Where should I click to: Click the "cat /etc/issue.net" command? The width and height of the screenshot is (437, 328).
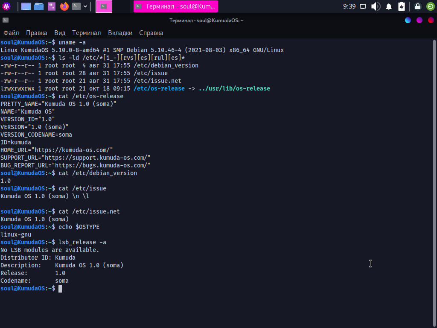click(89, 212)
